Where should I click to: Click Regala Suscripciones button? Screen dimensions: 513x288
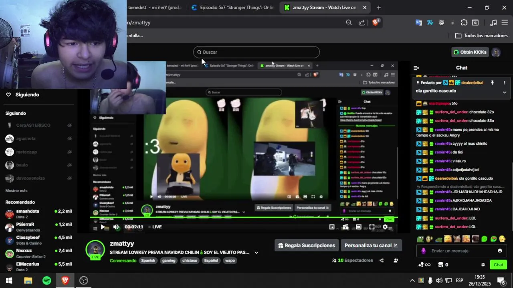coord(307,246)
